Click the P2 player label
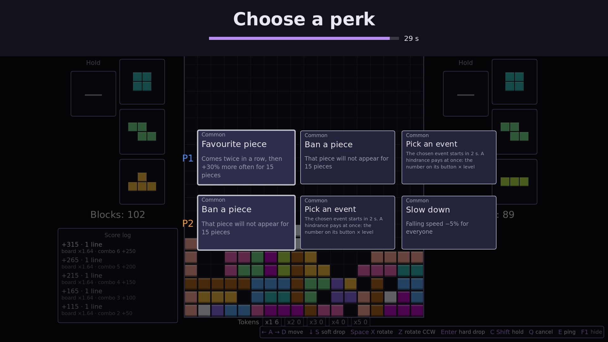The width and height of the screenshot is (608, 342). (x=188, y=223)
